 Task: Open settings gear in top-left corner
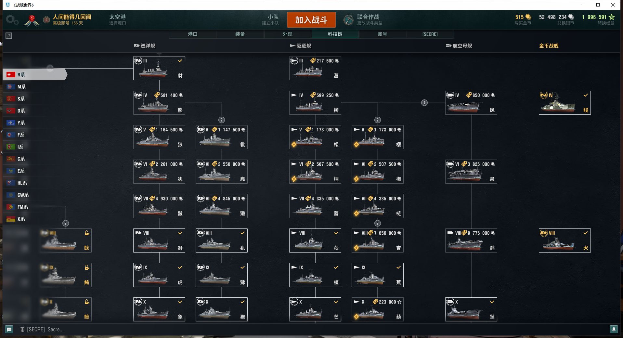12,20
